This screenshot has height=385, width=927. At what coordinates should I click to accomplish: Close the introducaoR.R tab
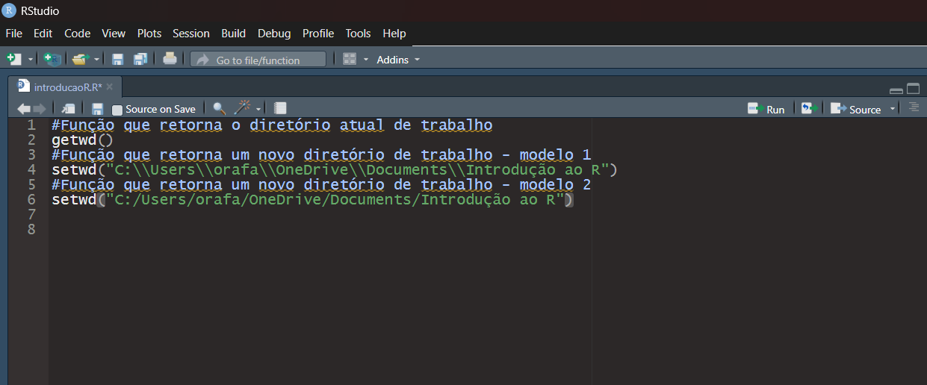click(x=109, y=87)
